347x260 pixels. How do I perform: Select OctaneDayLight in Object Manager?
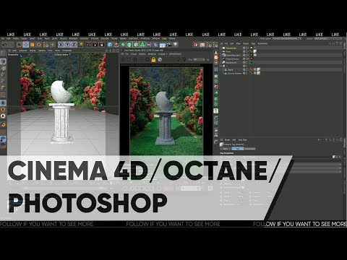(x=233, y=55)
